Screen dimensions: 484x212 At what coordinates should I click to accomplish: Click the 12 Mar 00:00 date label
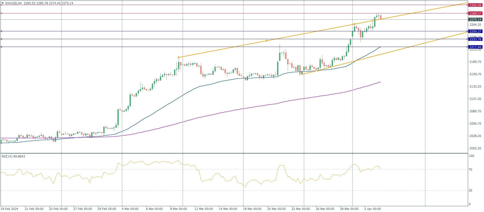tap(204, 209)
